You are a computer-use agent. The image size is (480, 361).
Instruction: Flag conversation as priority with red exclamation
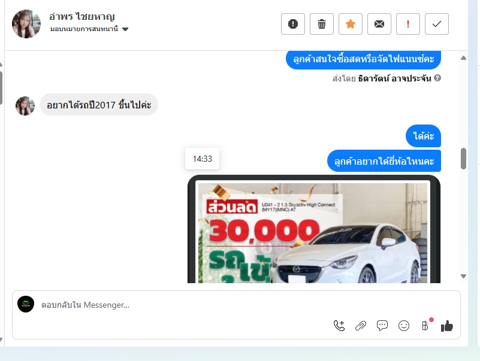(408, 24)
